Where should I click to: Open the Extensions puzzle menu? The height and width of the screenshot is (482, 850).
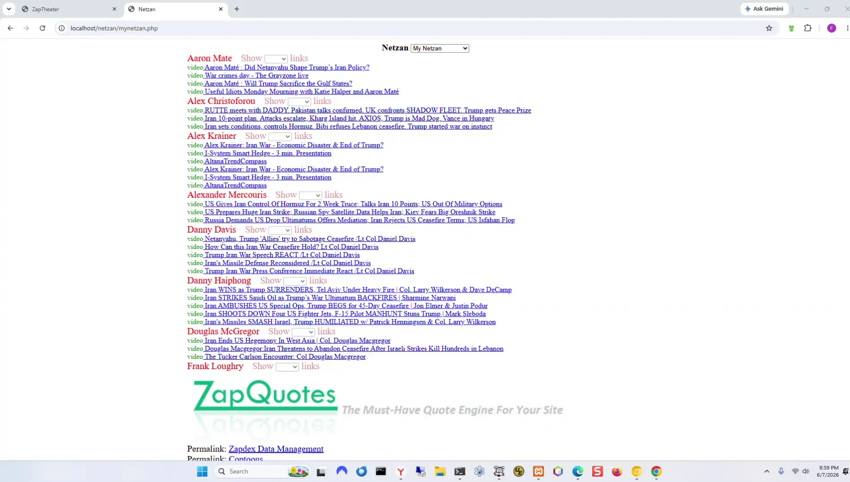[x=808, y=28]
